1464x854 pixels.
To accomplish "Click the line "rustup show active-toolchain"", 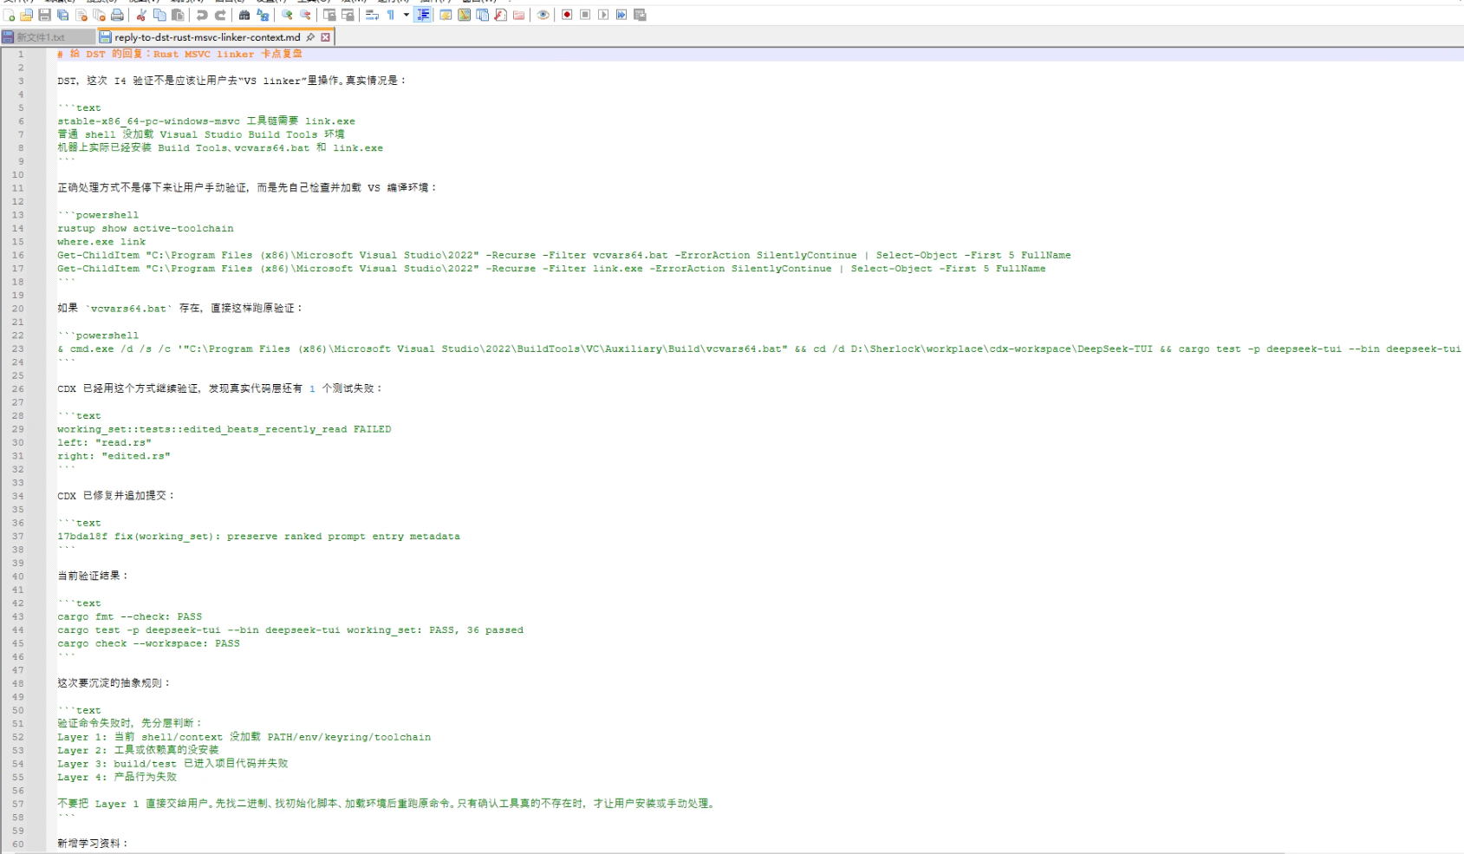I will [146, 229].
